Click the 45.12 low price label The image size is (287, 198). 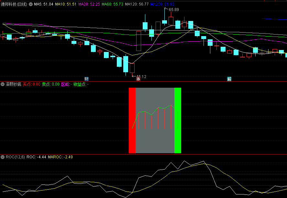141,77
